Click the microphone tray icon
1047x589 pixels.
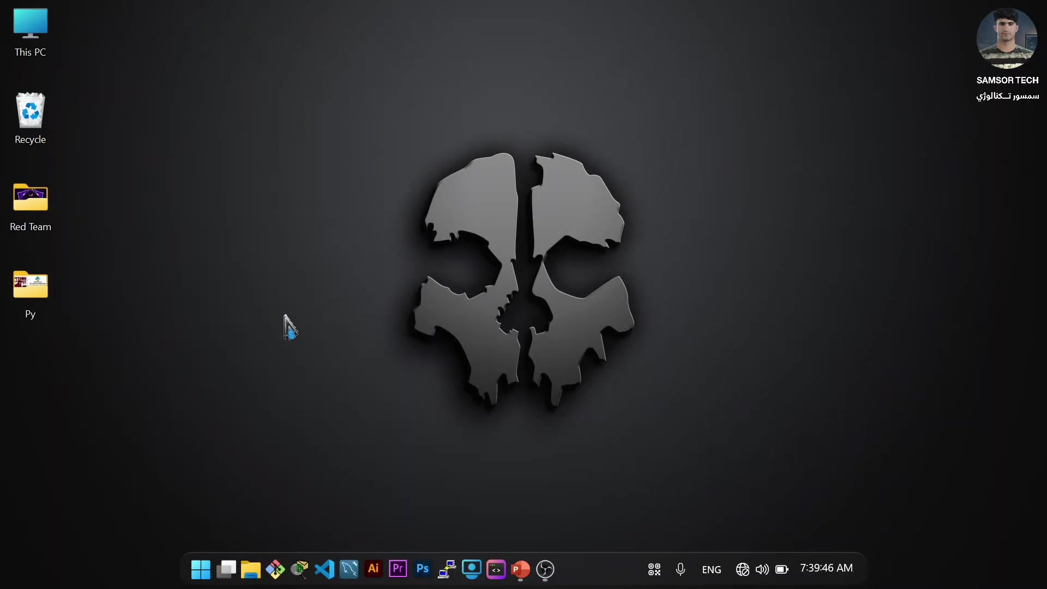pyautogui.click(x=681, y=569)
